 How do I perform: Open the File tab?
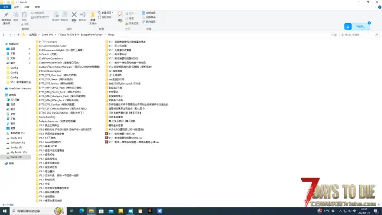tap(5, 7)
